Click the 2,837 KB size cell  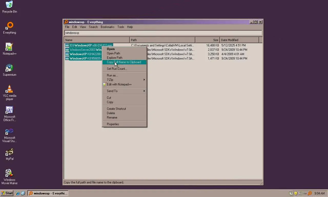(x=213, y=50)
